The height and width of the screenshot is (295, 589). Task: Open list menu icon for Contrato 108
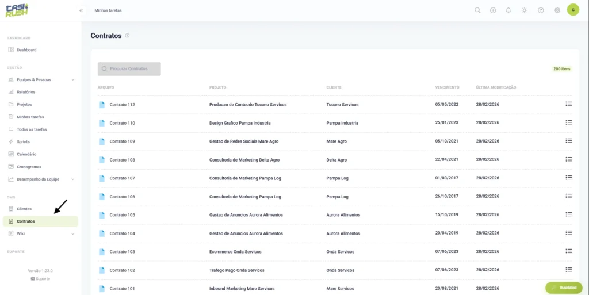569,159
